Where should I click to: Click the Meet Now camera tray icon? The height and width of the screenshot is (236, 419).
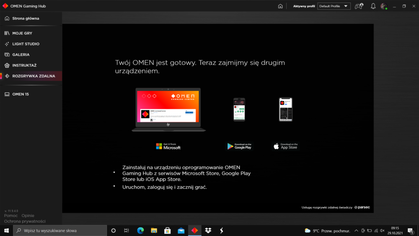point(363,231)
